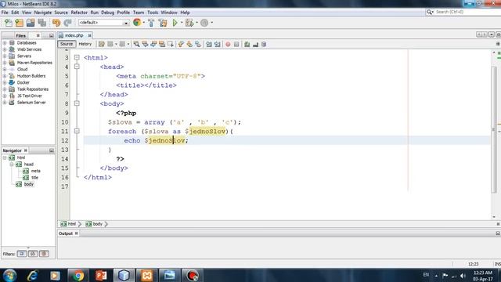Click the Toggle Rectangular Selection icon

(171, 45)
